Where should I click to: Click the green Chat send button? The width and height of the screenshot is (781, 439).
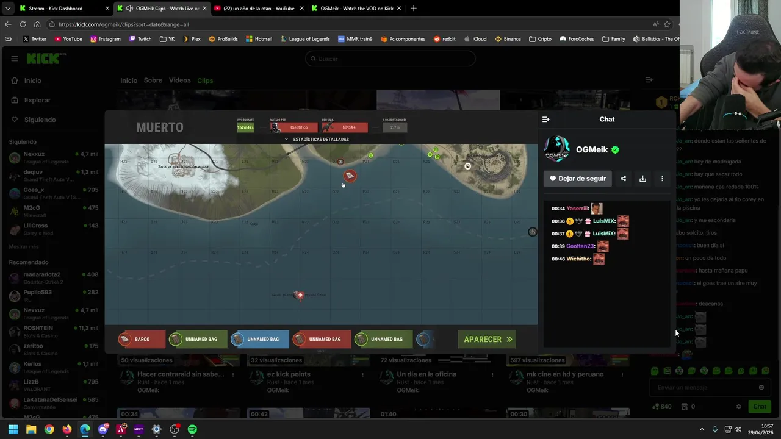[759, 407]
